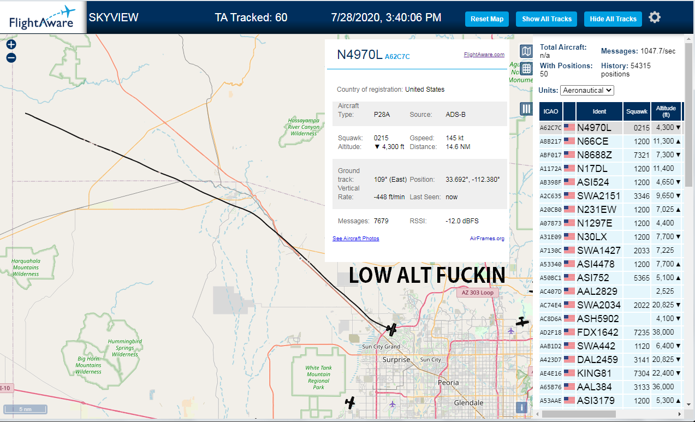The width and height of the screenshot is (695, 422).
Task: Click the blue info icon on map
Action: pos(522,407)
